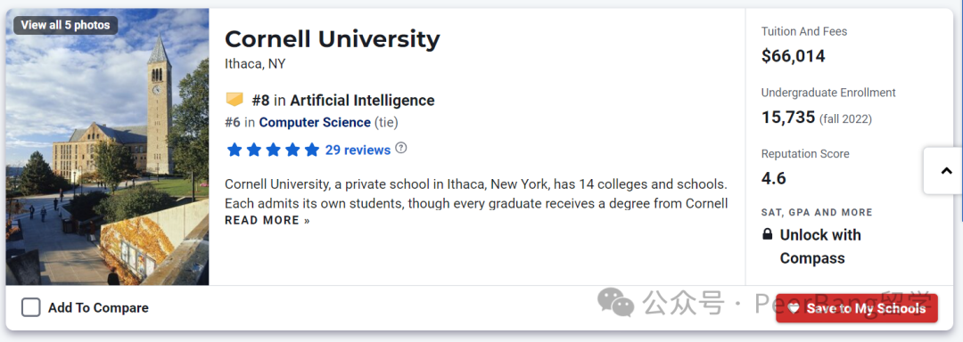This screenshot has height=342, width=963.
Task: Open View all 5 photos gallery
Action: (x=66, y=25)
